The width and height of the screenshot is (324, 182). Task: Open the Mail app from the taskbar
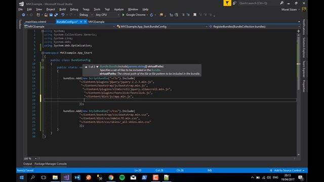coord(133,177)
